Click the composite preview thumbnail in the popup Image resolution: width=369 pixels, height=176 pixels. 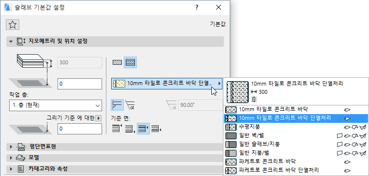click(x=237, y=92)
